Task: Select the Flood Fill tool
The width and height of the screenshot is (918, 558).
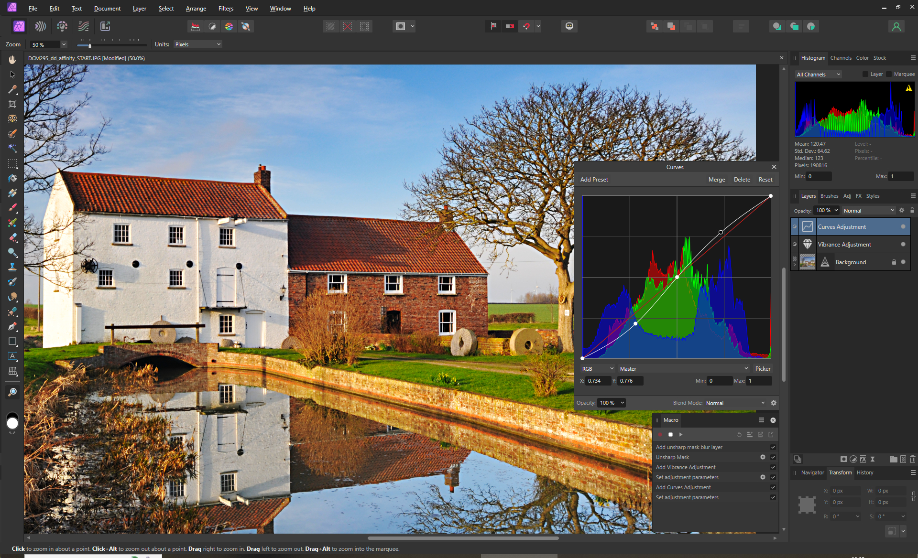Action: coord(12,178)
